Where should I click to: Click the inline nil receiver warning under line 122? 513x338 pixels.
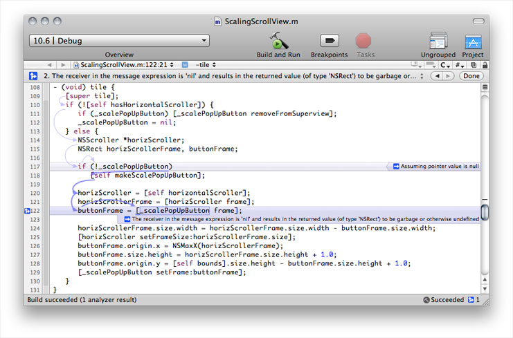click(x=301, y=218)
